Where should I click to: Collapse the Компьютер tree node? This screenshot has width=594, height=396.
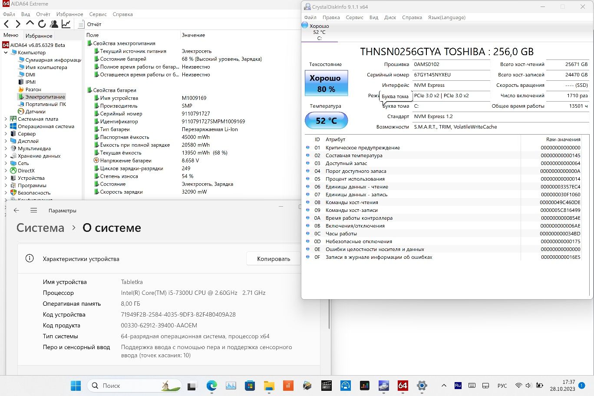tap(6, 53)
